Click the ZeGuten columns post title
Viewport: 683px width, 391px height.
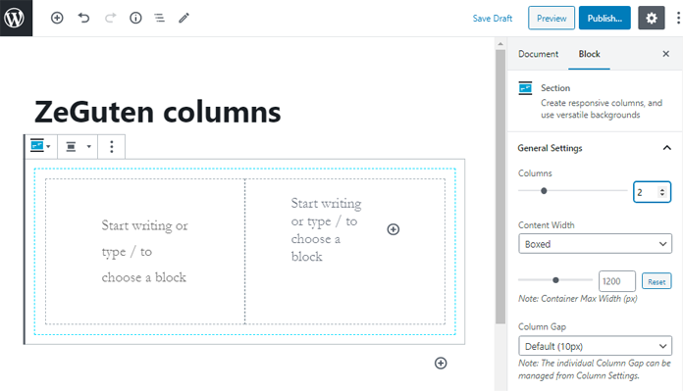[x=158, y=112]
